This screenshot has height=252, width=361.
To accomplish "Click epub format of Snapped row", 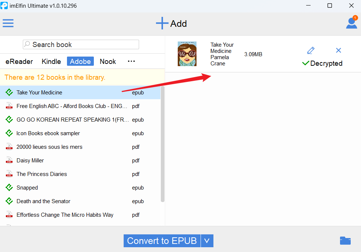I will click(x=138, y=188).
